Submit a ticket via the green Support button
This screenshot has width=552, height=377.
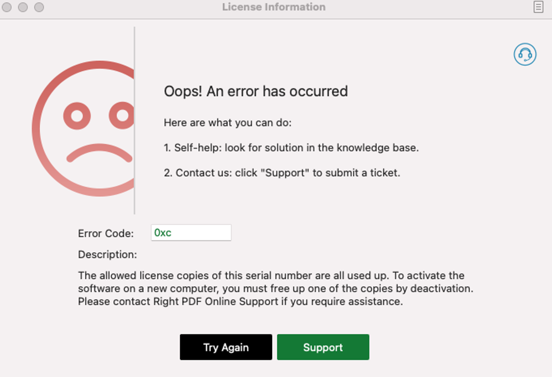pyautogui.click(x=323, y=347)
